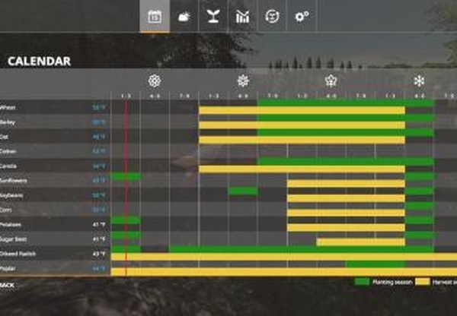Switch to the weather forecast tab

coord(184,17)
